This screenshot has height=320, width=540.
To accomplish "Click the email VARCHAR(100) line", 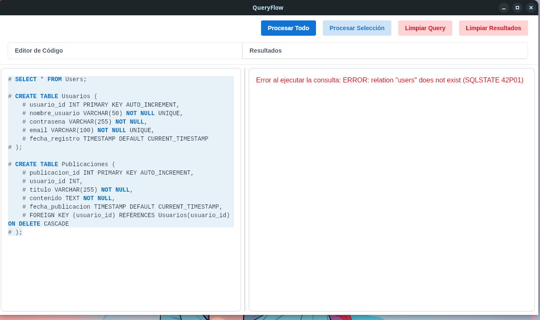I will [89, 130].
